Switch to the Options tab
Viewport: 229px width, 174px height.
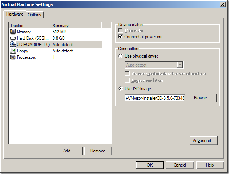pyautogui.click(x=35, y=15)
